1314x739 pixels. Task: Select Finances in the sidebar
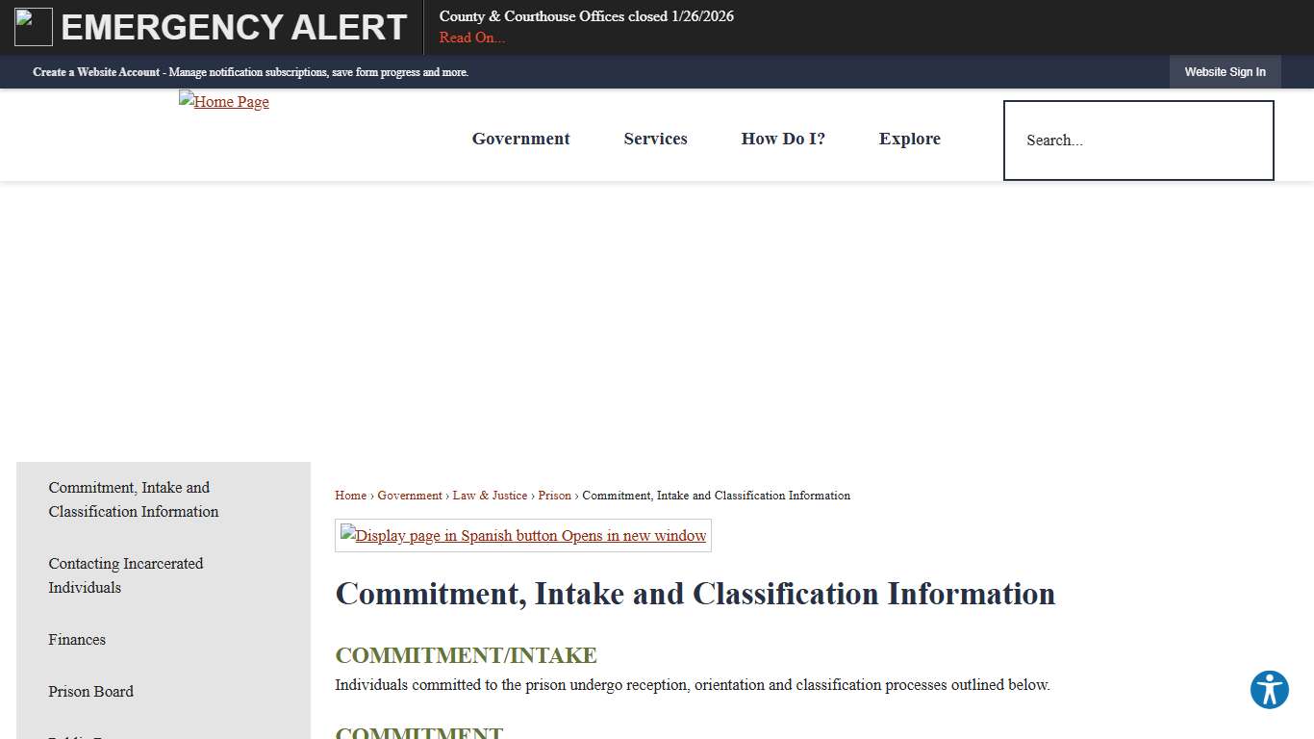pyautogui.click(x=77, y=639)
